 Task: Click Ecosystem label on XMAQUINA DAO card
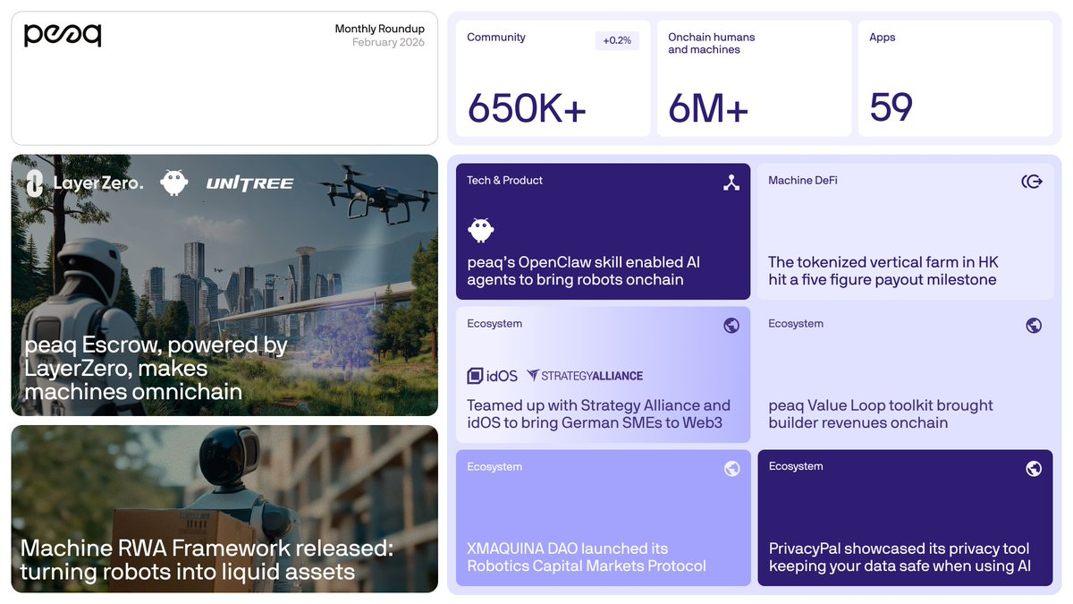[494, 466]
